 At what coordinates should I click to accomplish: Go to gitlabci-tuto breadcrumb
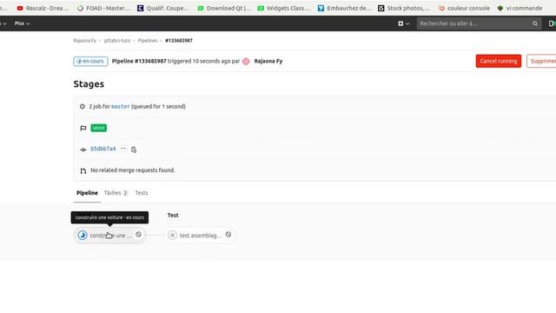(117, 41)
